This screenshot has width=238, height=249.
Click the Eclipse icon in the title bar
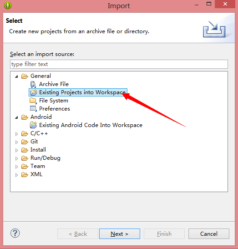(x=8, y=5)
